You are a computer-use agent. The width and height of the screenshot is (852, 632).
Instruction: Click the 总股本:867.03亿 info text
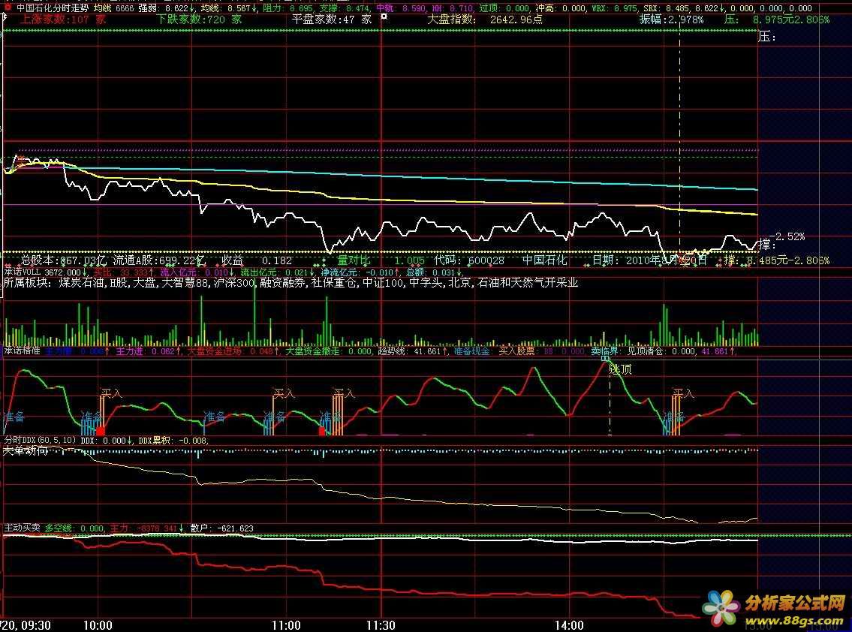click(65, 260)
